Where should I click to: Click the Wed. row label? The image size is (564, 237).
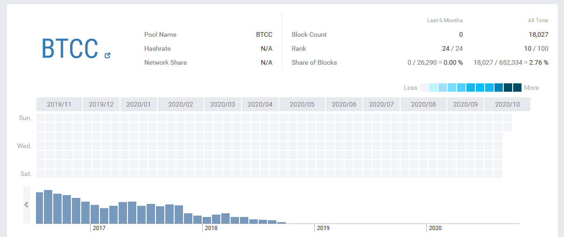[24, 146]
